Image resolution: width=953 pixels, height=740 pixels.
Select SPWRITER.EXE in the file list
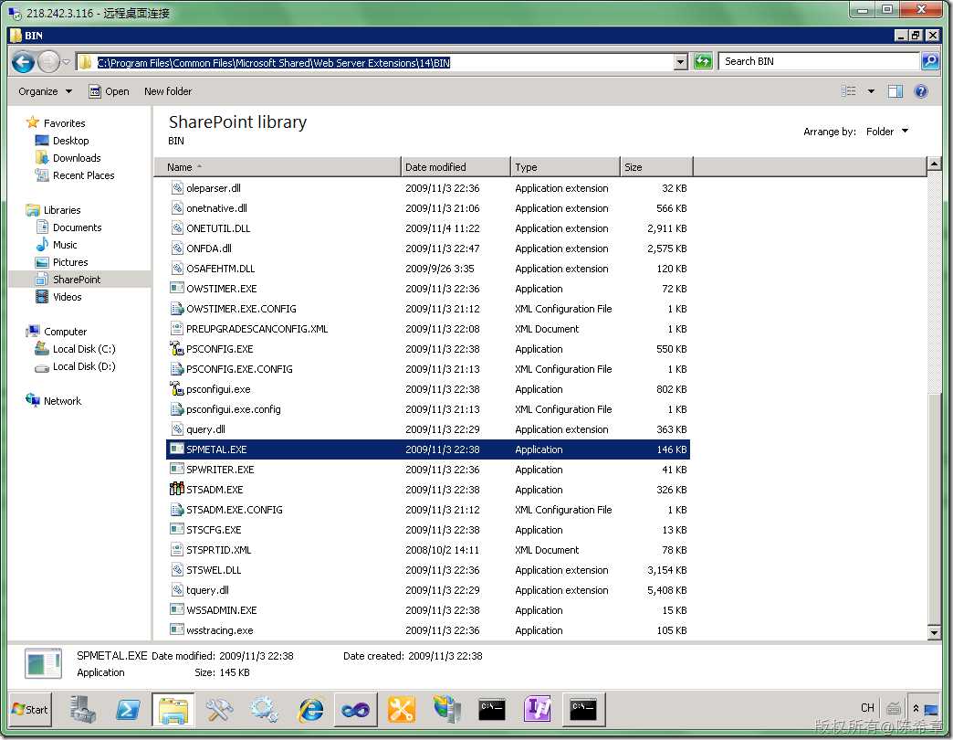click(428, 470)
